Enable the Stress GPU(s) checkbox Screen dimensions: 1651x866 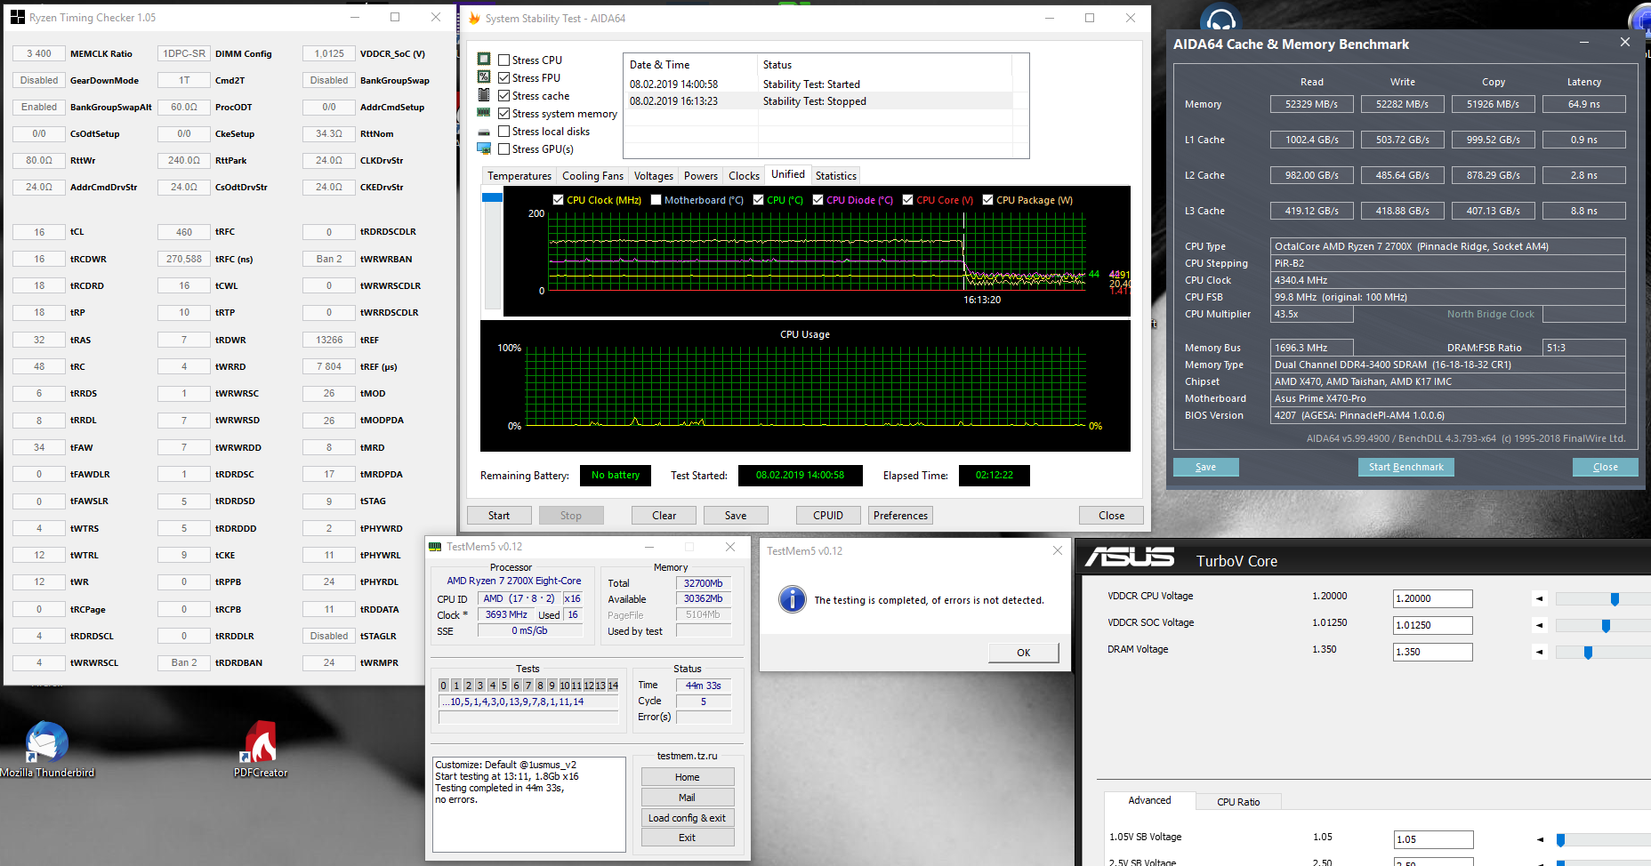504,149
